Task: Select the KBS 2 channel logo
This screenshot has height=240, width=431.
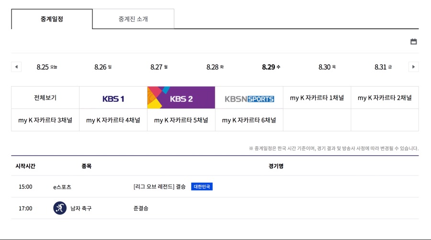Action: coord(181,98)
